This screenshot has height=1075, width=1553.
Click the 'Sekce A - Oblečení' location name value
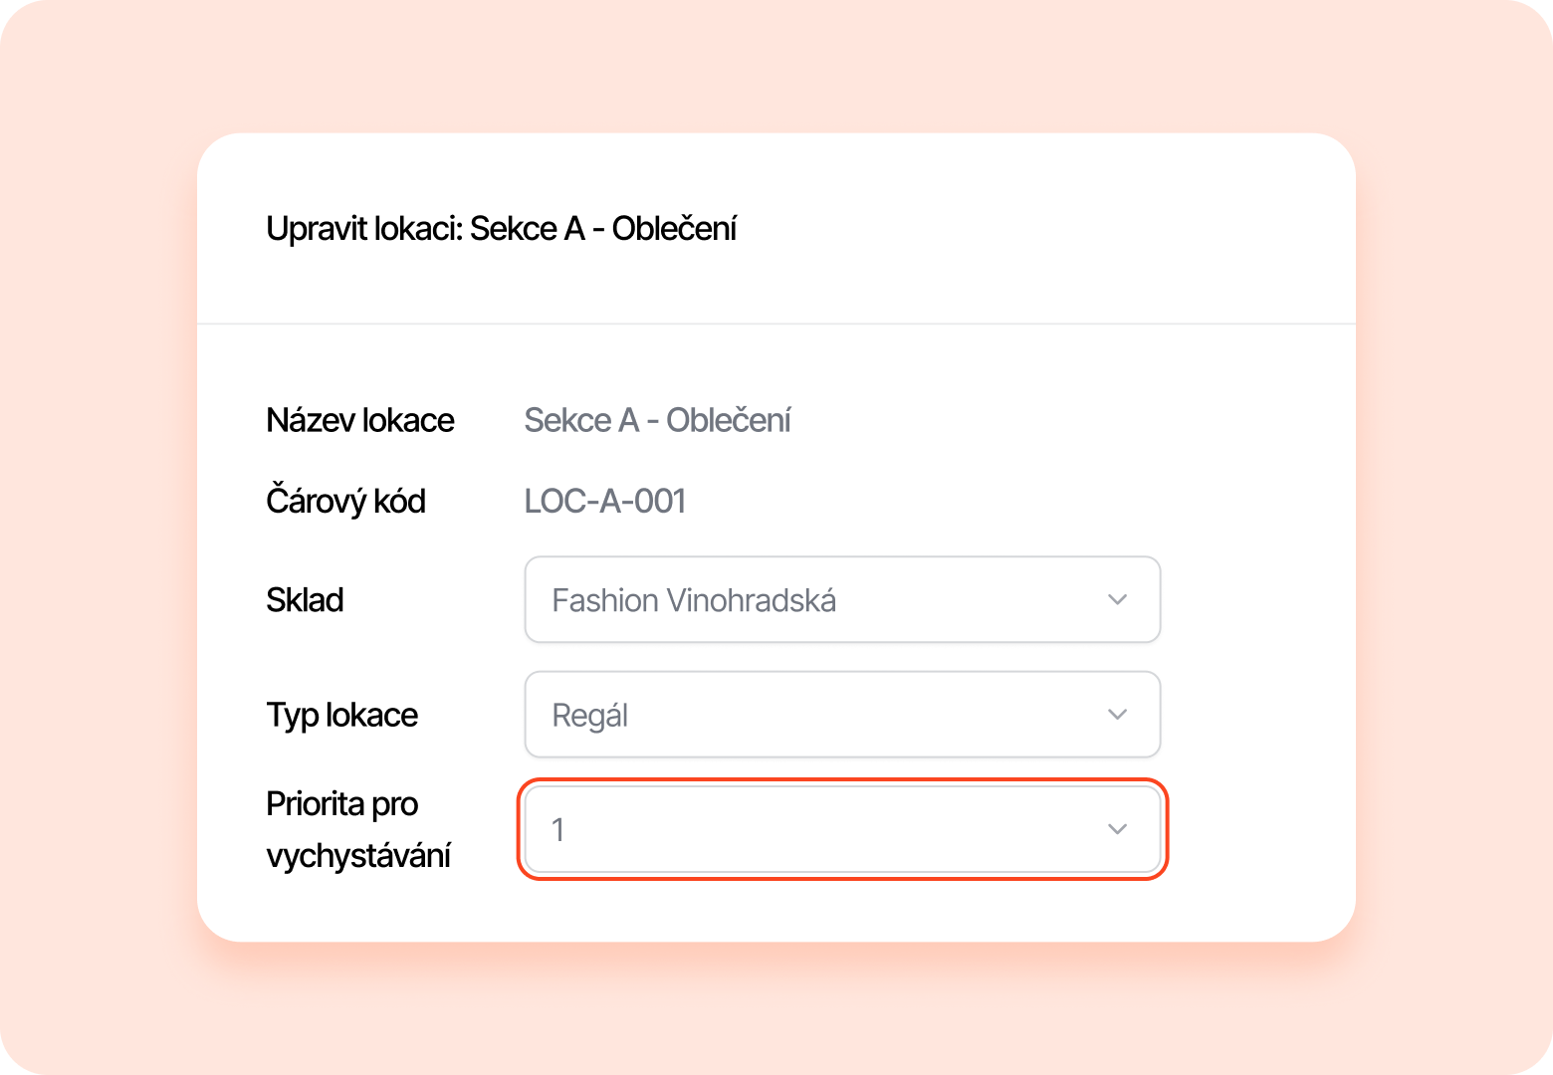coord(657,420)
